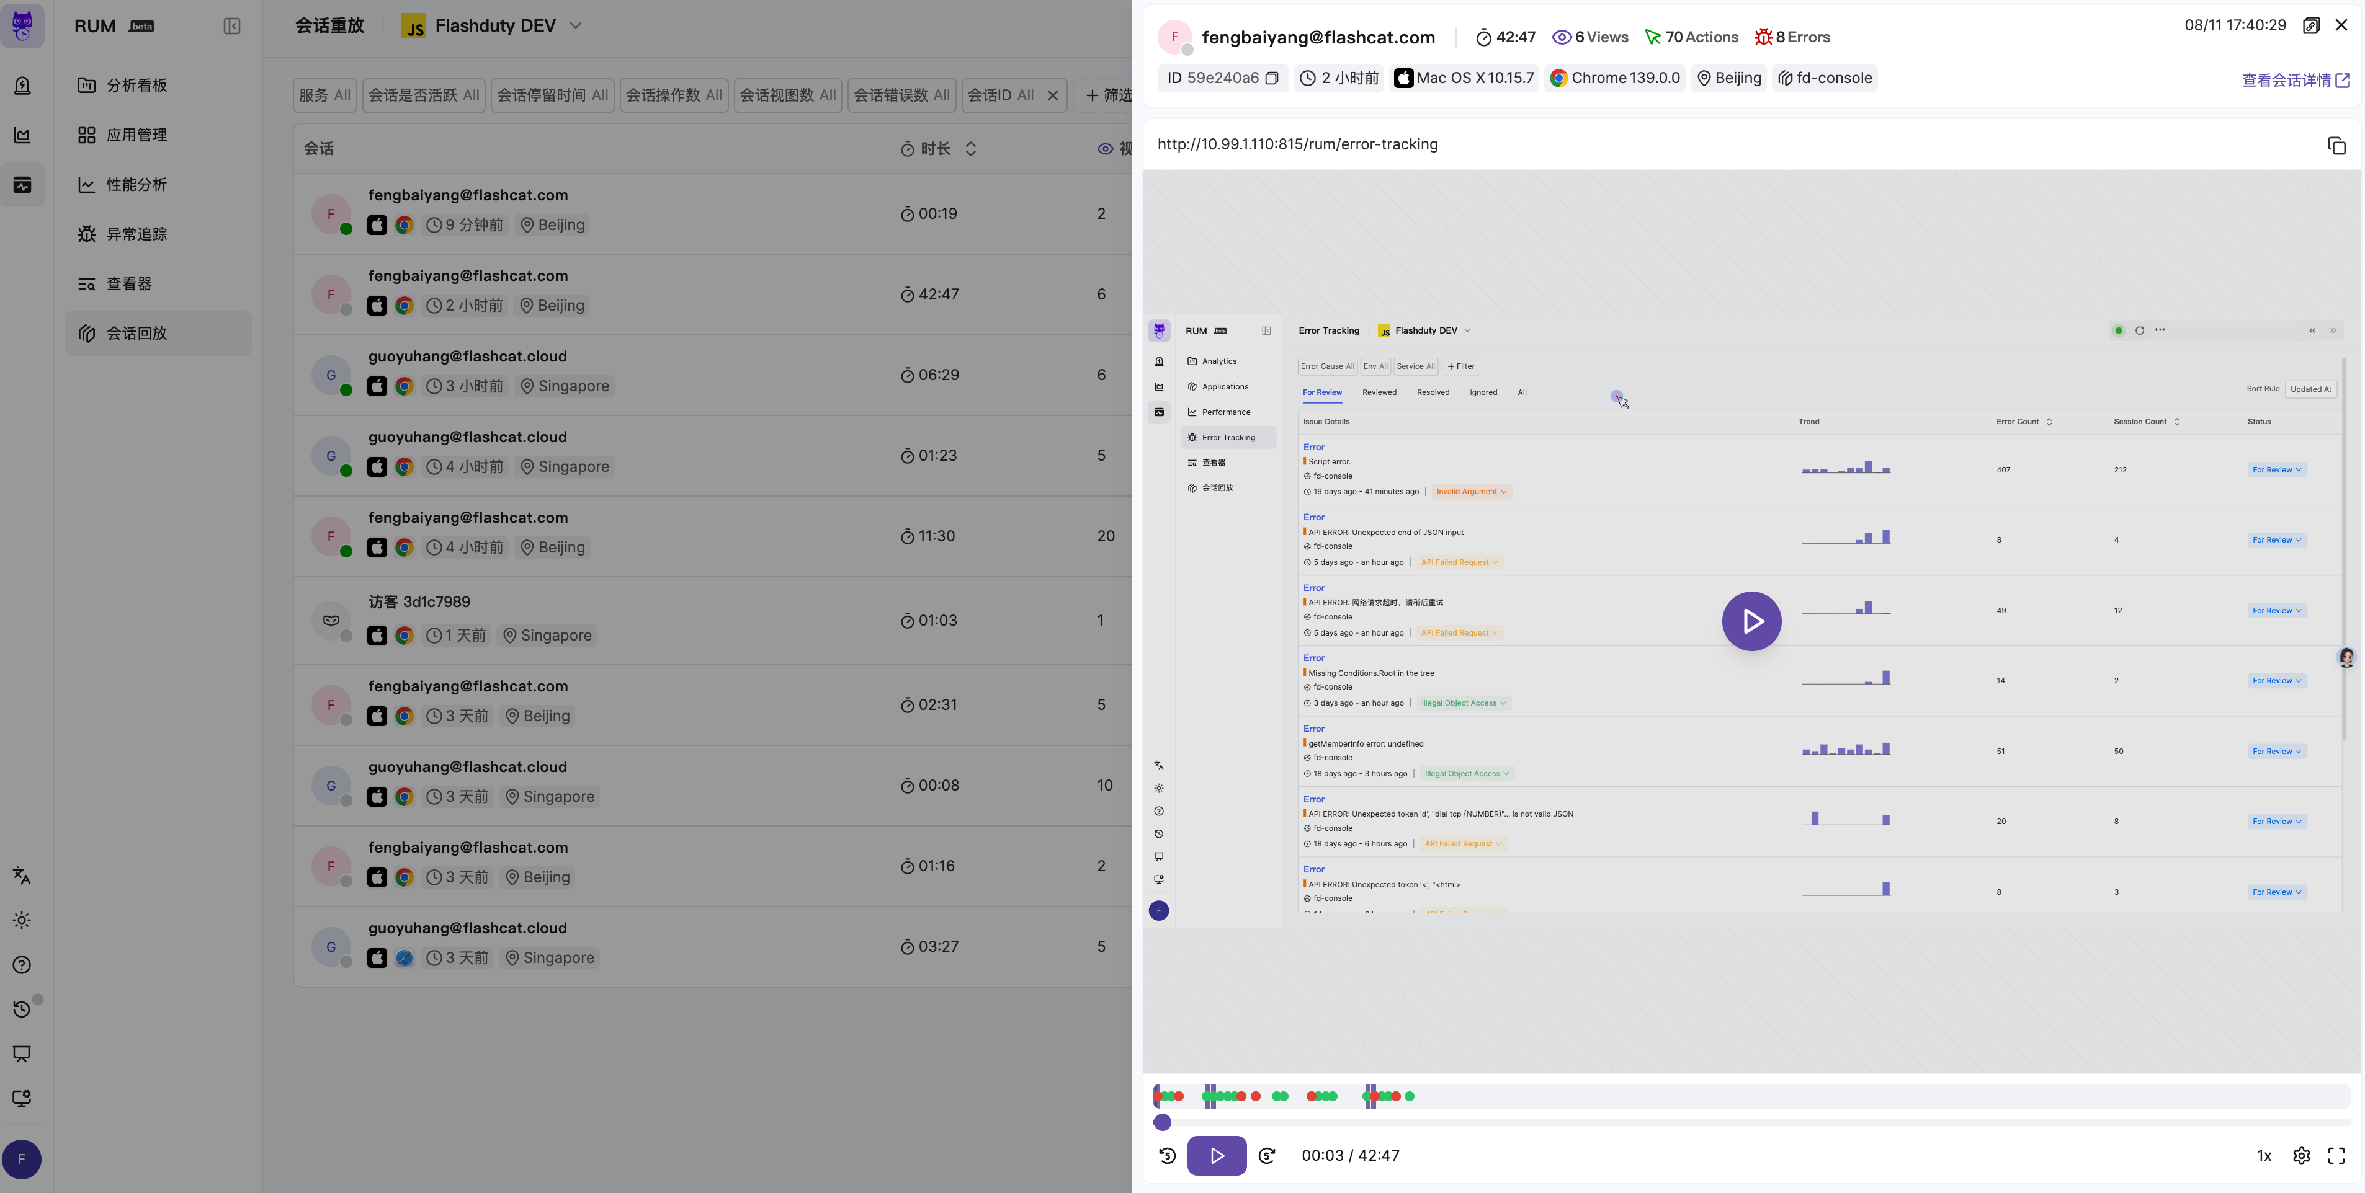
Task: Open Invalid Argument tag dropdown in replay
Action: click(1472, 492)
